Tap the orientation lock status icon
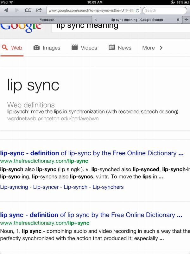The height and width of the screenshot is (254, 190). 173,2
